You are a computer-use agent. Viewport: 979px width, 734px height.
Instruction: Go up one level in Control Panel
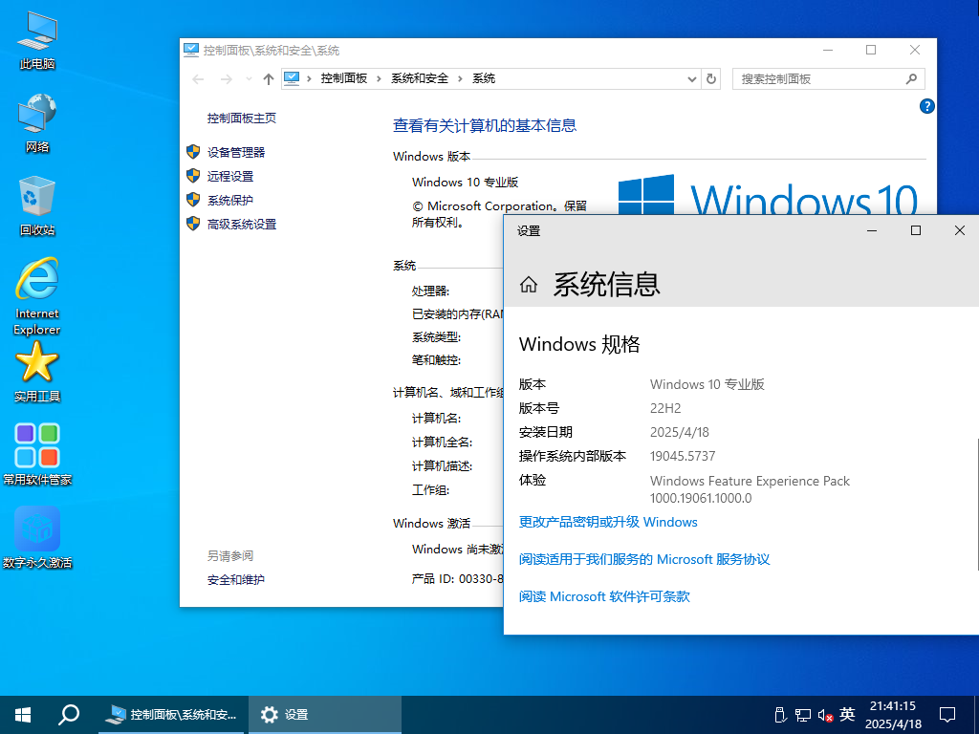[x=269, y=79]
